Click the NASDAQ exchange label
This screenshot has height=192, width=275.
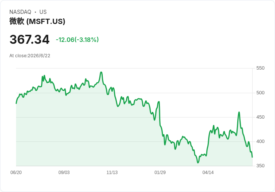(20, 12)
